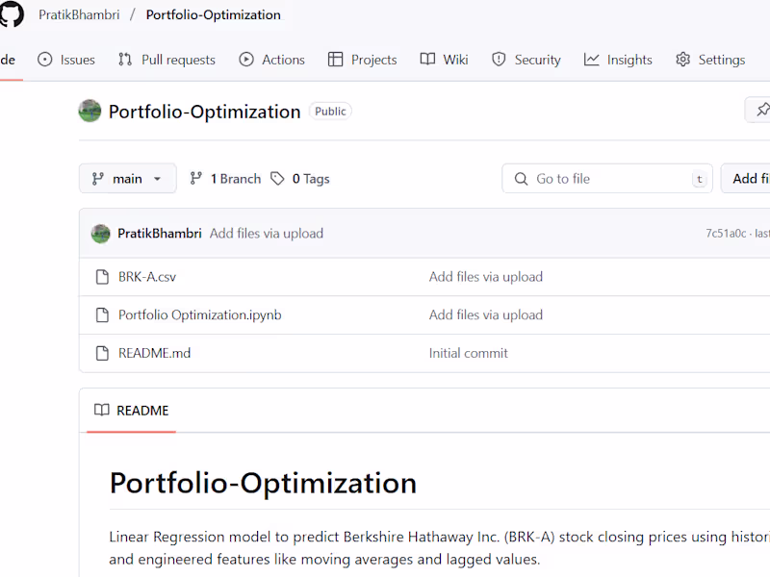
Task: Open the latest commit 7c51a0c
Action: pyautogui.click(x=725, y=234)
